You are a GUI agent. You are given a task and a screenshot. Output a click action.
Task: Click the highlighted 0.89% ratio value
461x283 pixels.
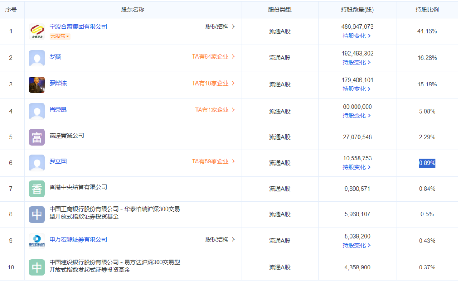[x=427, y=163]
